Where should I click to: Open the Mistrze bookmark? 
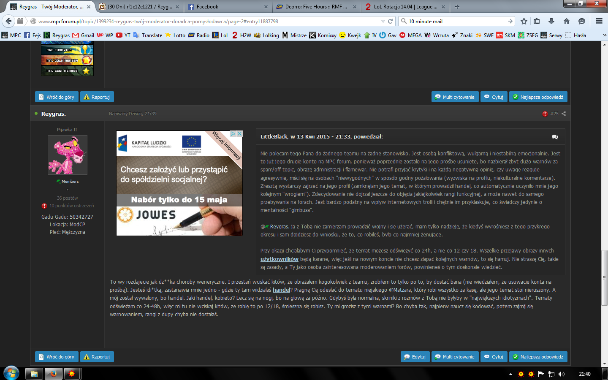coord(294,35)
